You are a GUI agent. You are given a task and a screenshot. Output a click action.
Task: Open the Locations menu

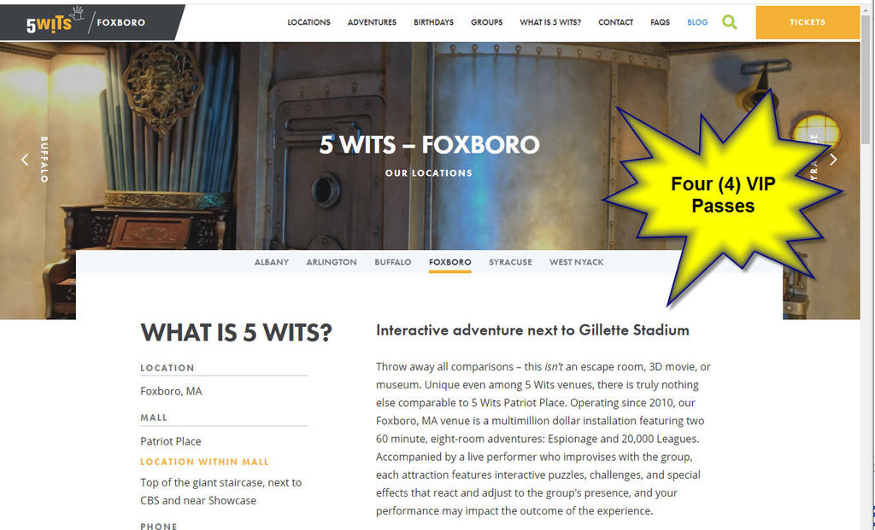pyautogui.click(x=308, y=22)
